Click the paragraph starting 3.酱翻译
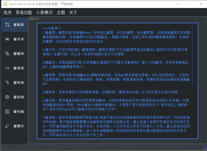This screenshot has height=151, width=207. 116,65
